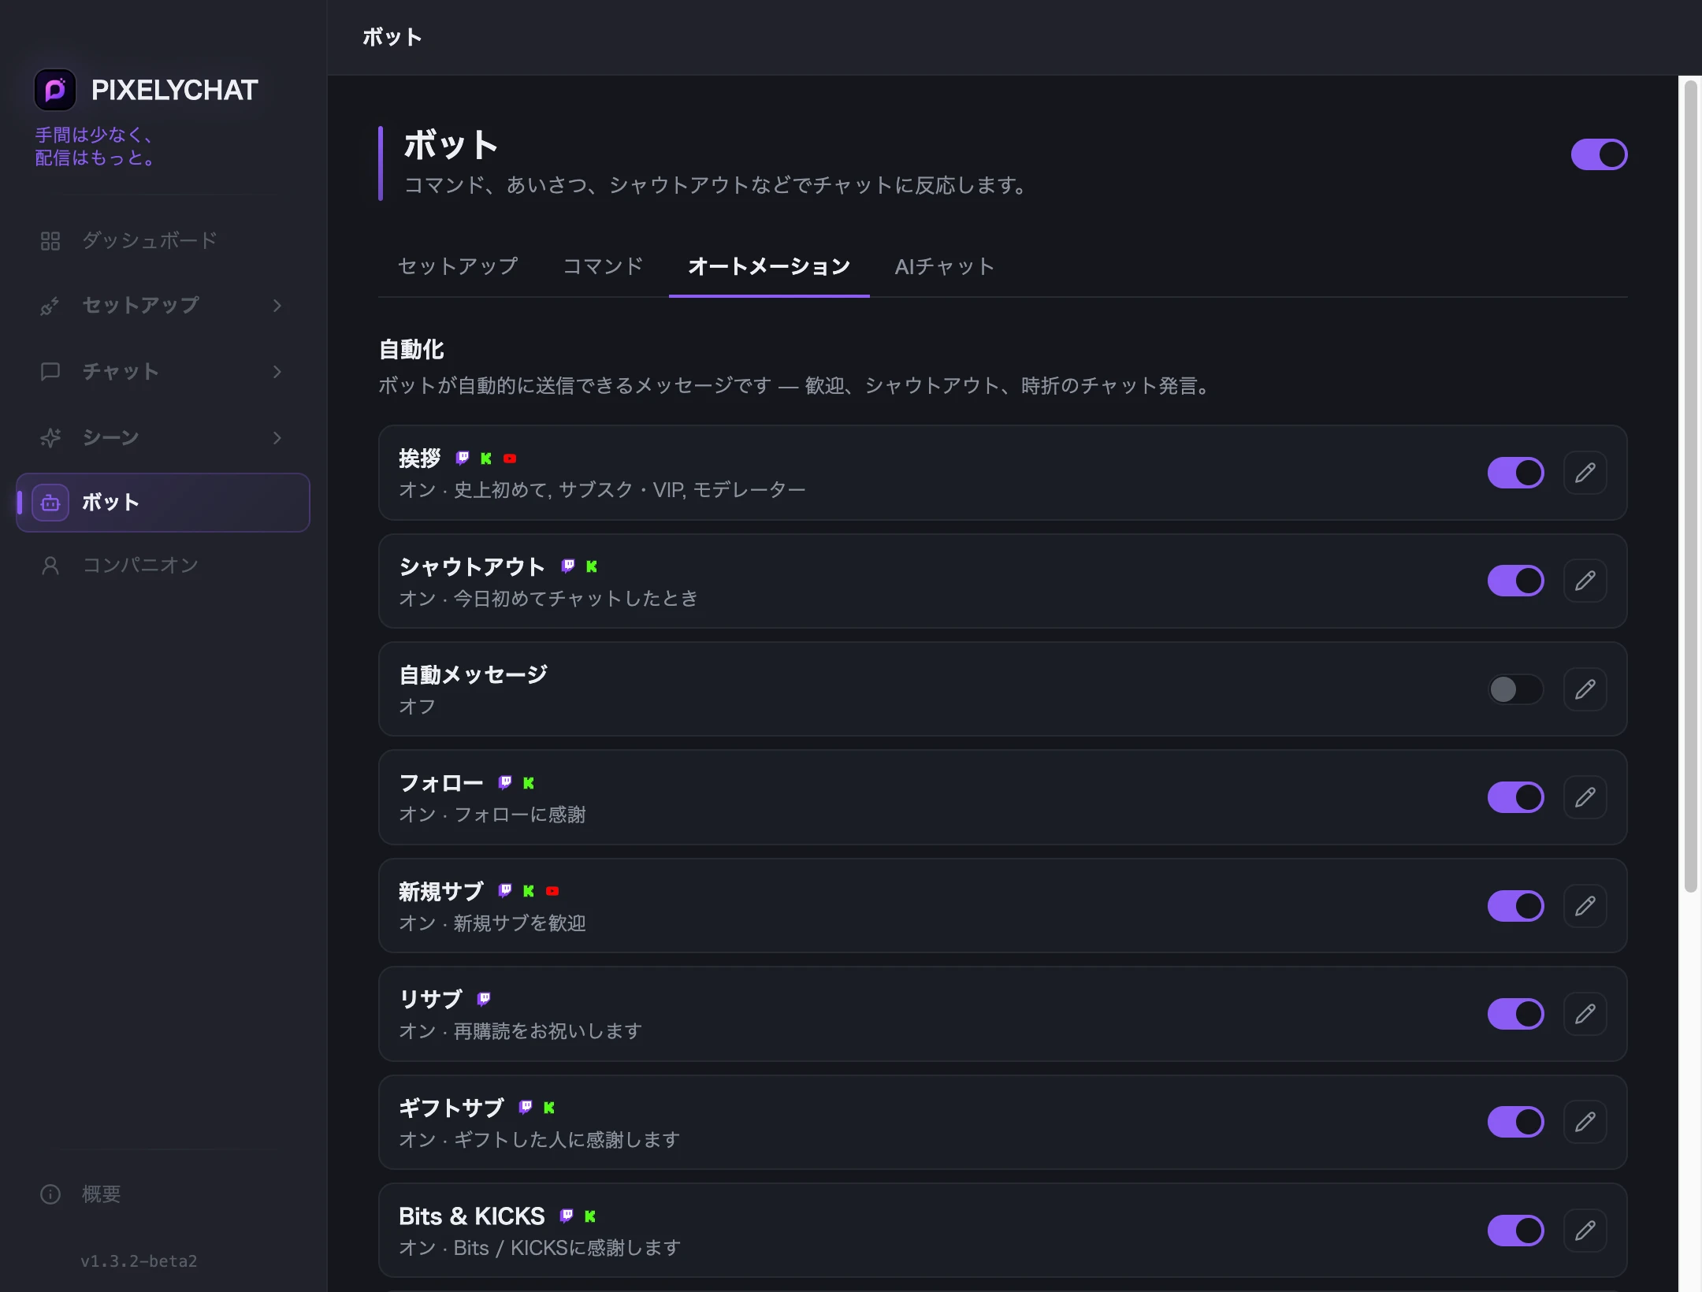Click 'オン · 今日初めてチャットしたとき' description
Viewport: 1702px width, 1292px height.
pos(548,599)
